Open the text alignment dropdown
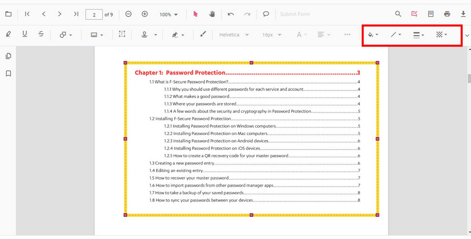The height and width of the screenshot is (239, 471). point(324,35)
